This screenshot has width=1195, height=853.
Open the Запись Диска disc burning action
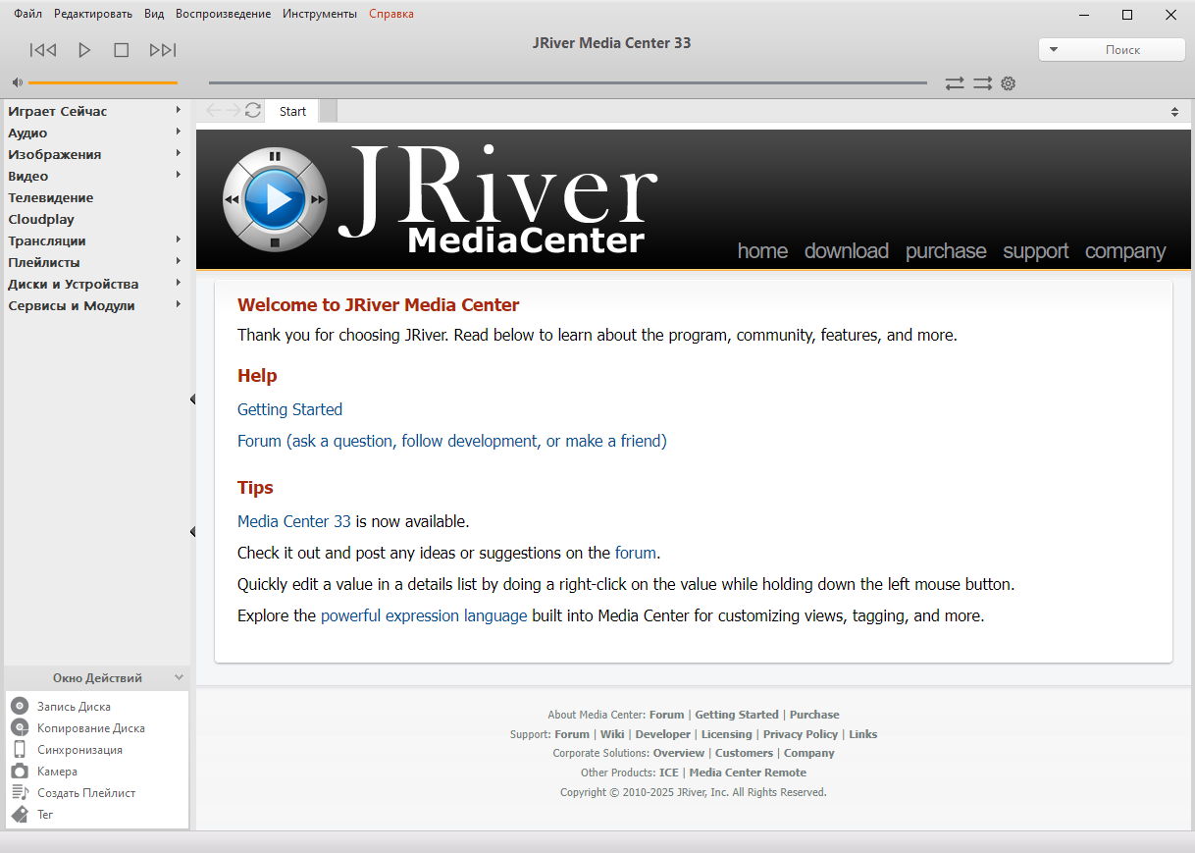point(74,707)
